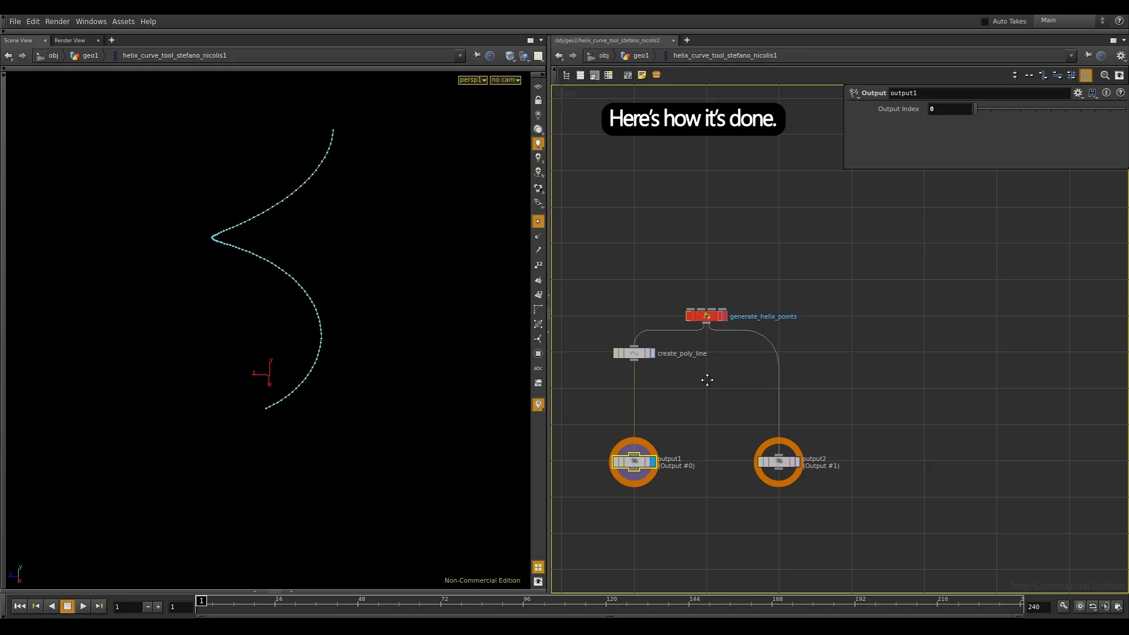This screenshot has height=635, width=1129.
Task: Click the node search magnifier in network toolbar
Action: click(1105, 75)
